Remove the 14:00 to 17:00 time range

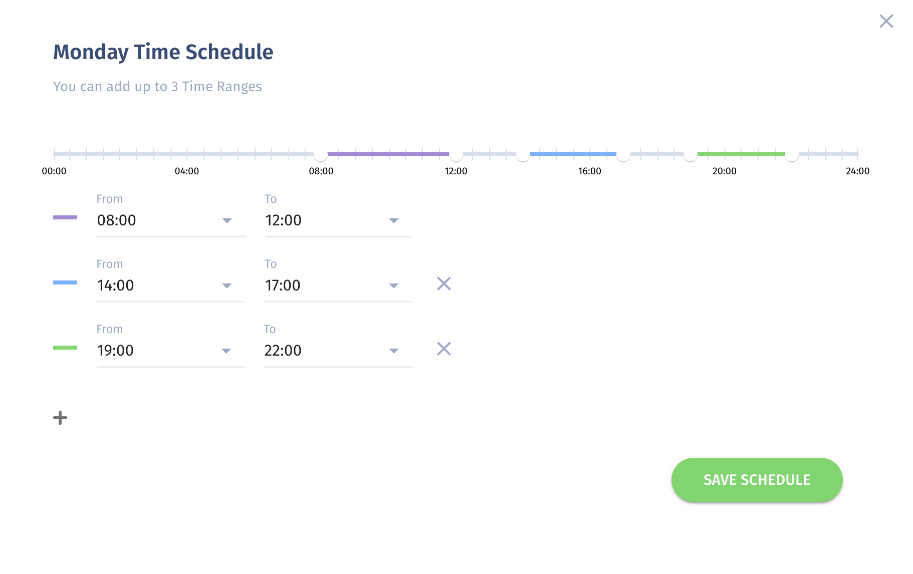[x=444, y=283]
